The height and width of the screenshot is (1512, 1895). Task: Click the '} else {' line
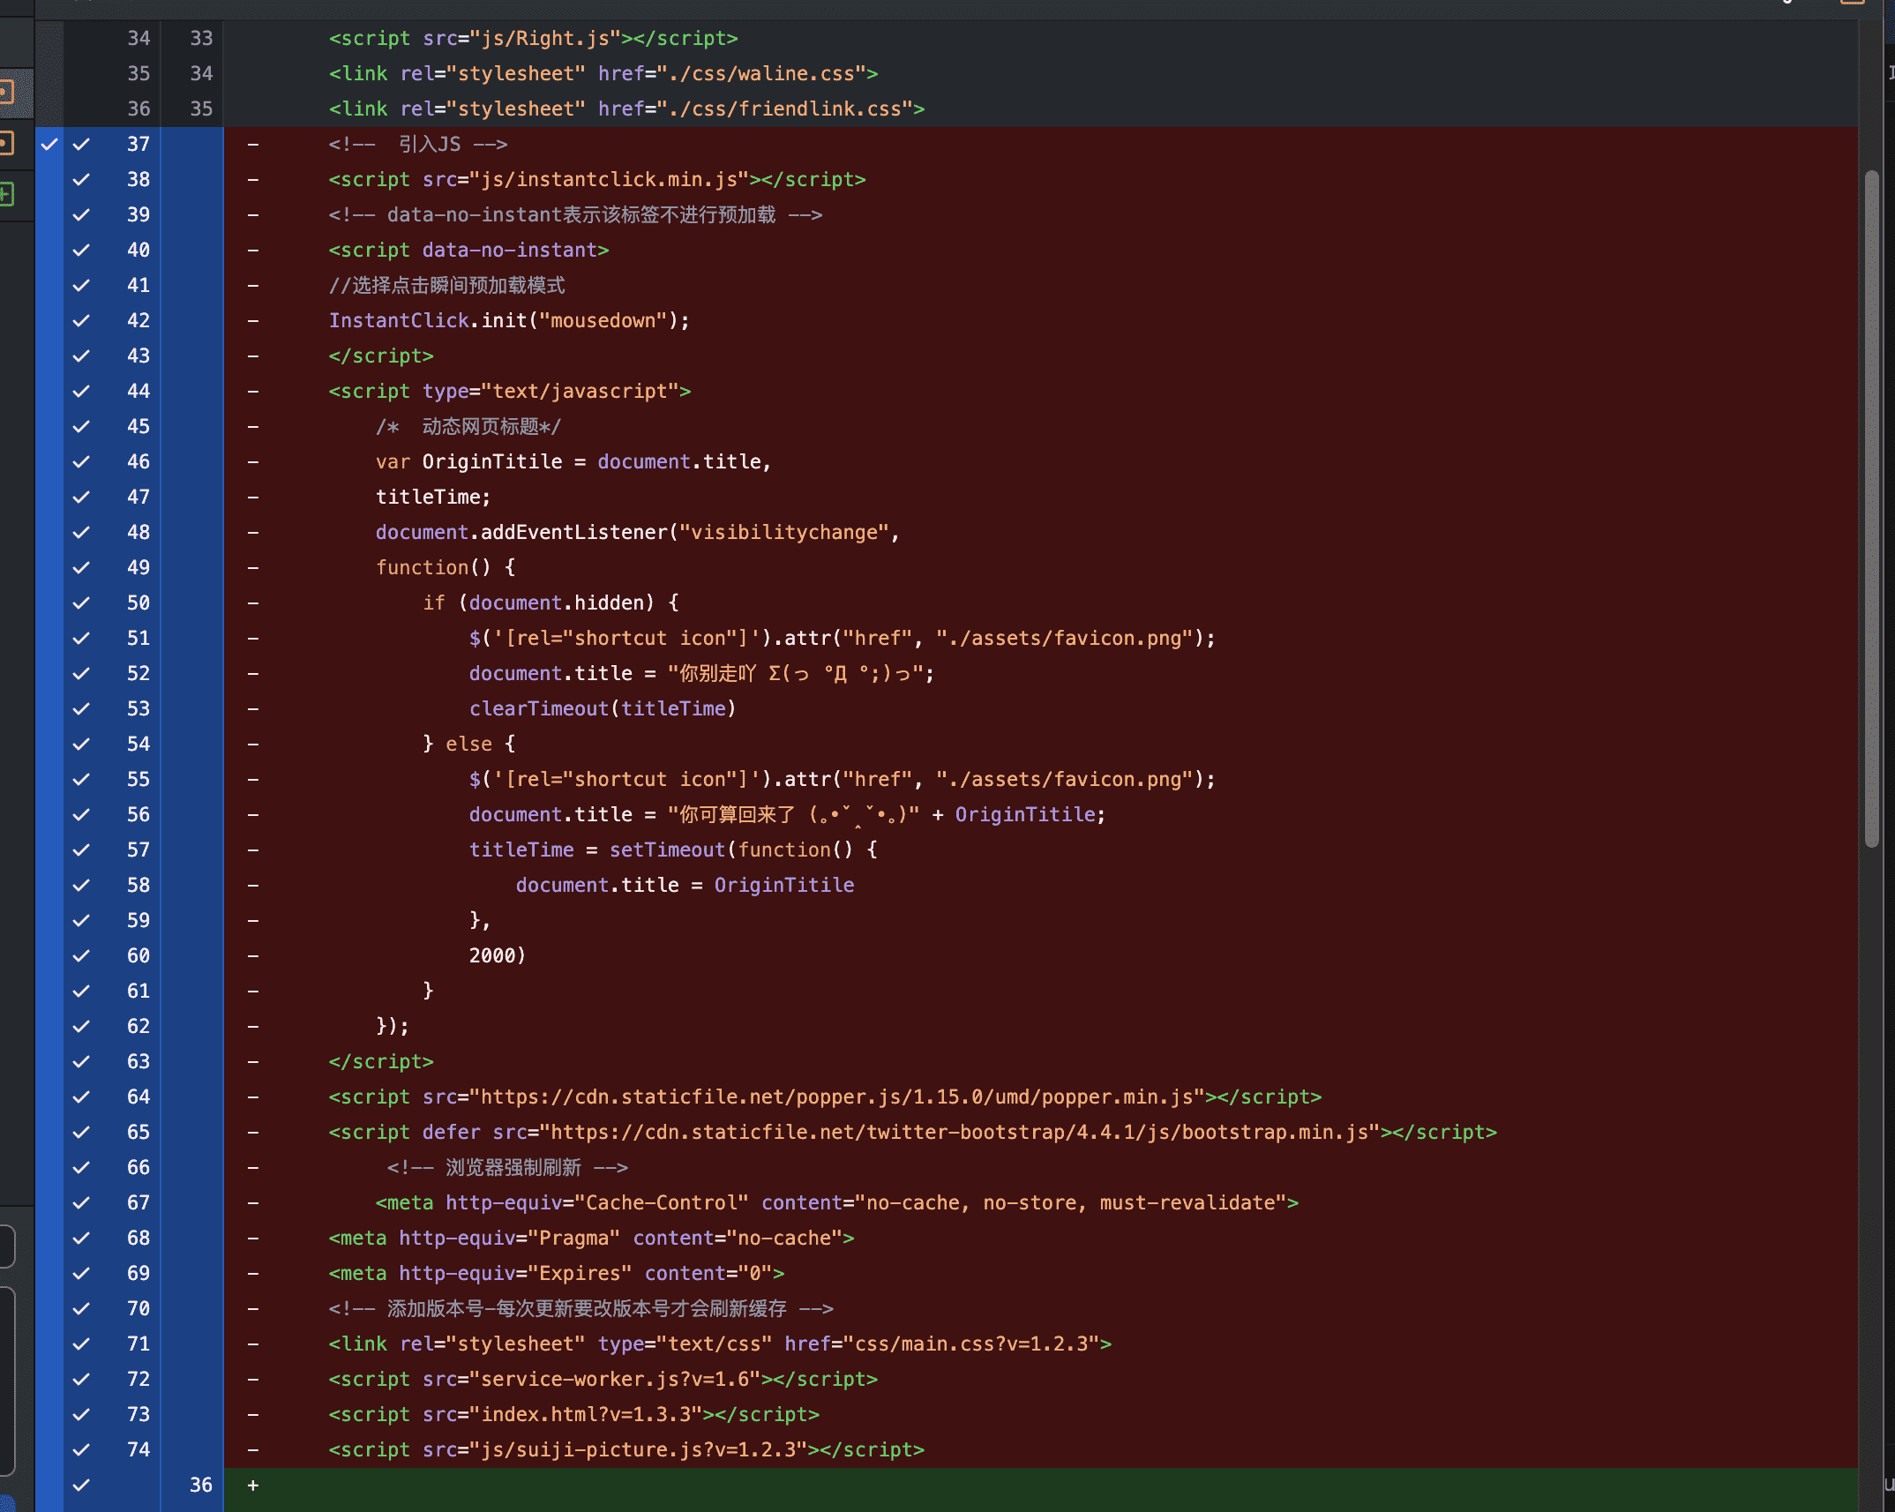click(x=468, y=744)
